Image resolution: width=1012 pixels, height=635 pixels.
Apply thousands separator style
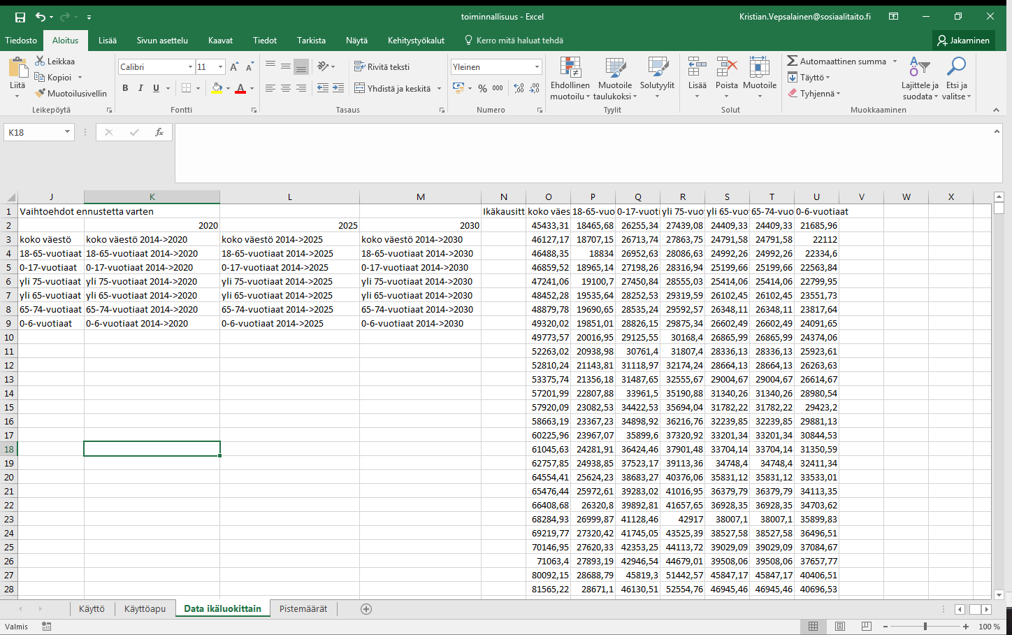498,88
